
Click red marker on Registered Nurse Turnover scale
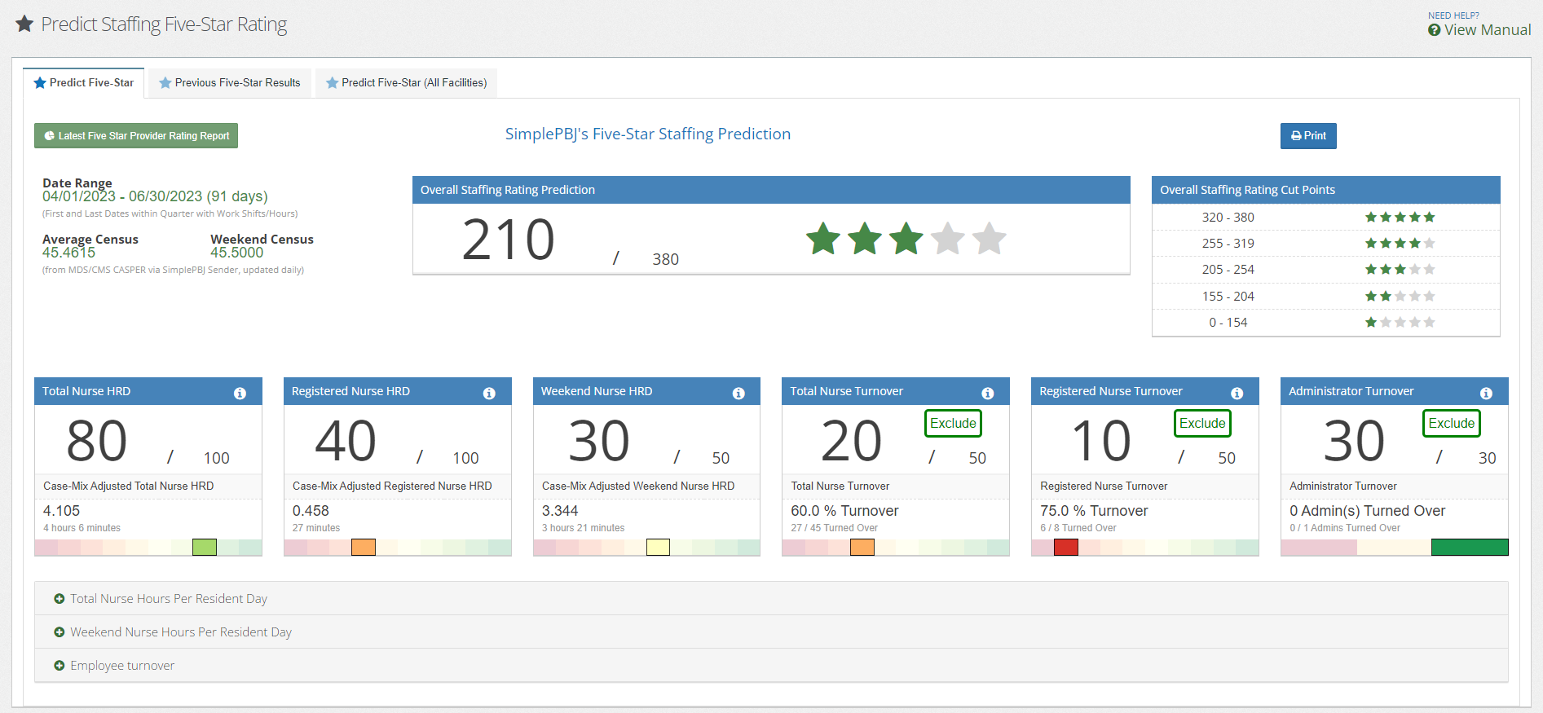pos(1066,548)
